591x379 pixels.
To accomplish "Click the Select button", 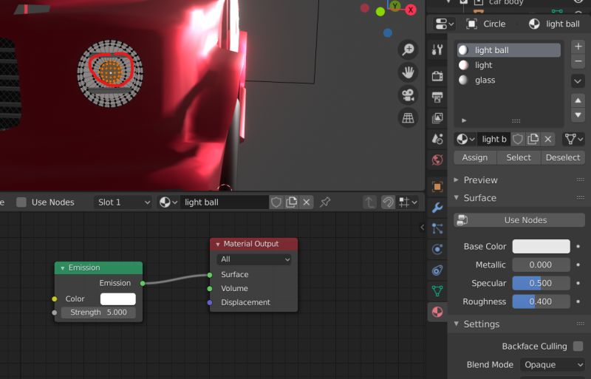I will point(519,157).
